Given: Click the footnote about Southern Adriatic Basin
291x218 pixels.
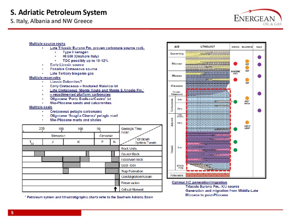Looking at the screenshot, I should [89, 197].
